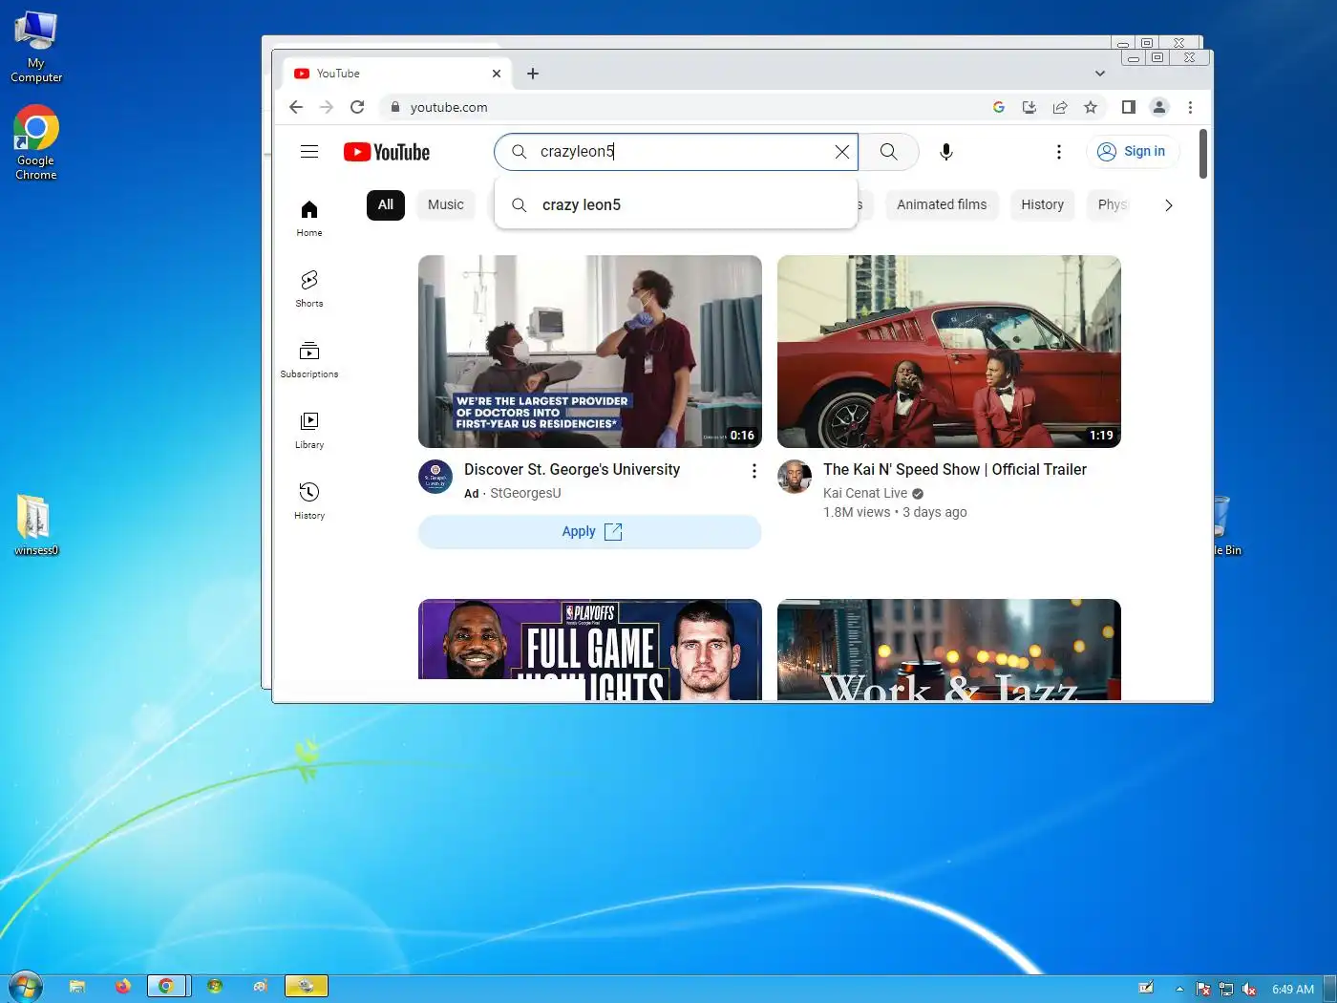Open The Kai N' Speed Show title link

click(955, 469)
